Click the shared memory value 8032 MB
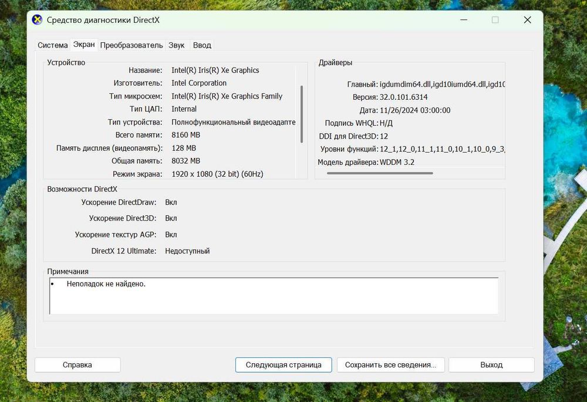The width and height of the screenshot is (587, 402). tap(185, 161)
